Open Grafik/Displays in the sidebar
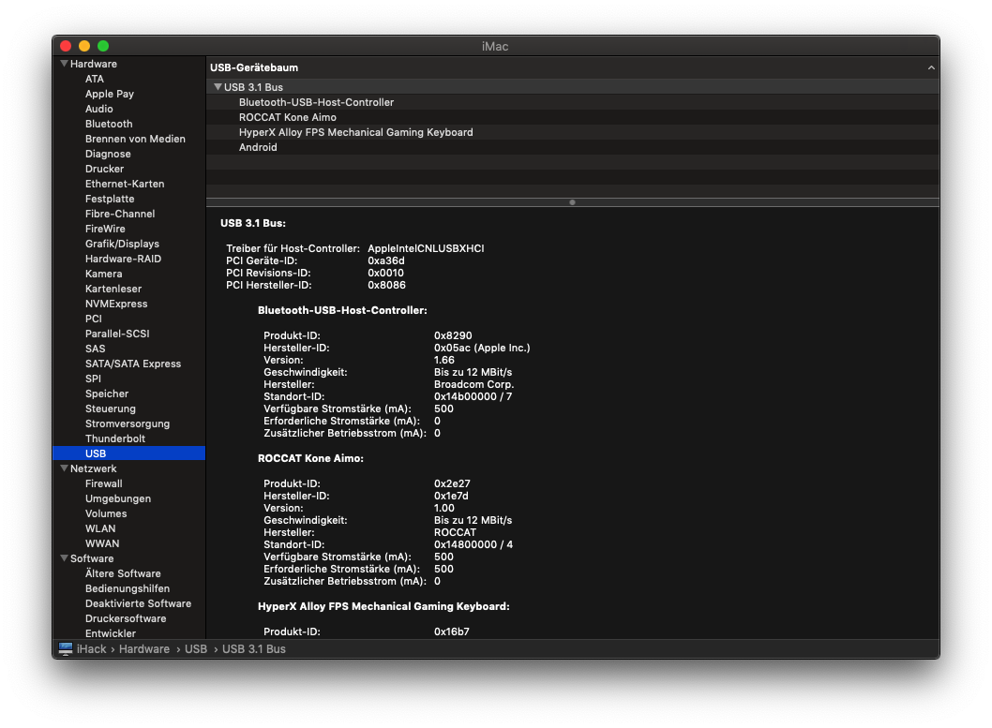This screenshot has width=992, height=728. (x=122, y=244)
